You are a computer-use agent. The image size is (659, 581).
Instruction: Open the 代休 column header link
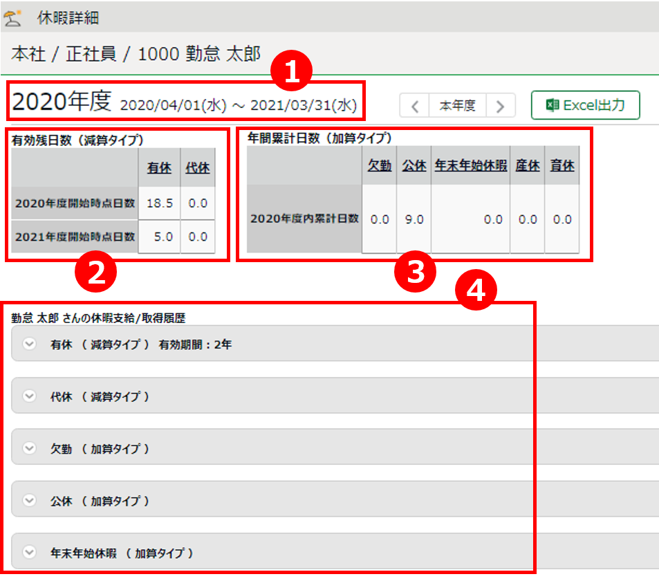point(198,168)
